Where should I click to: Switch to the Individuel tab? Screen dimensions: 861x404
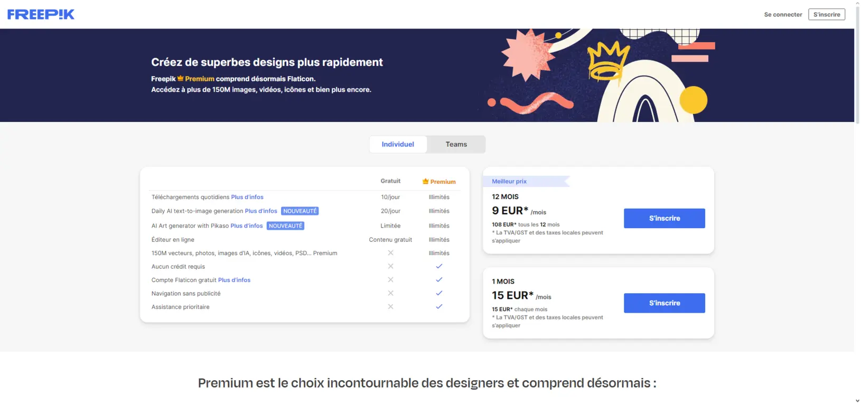(398, 144)
